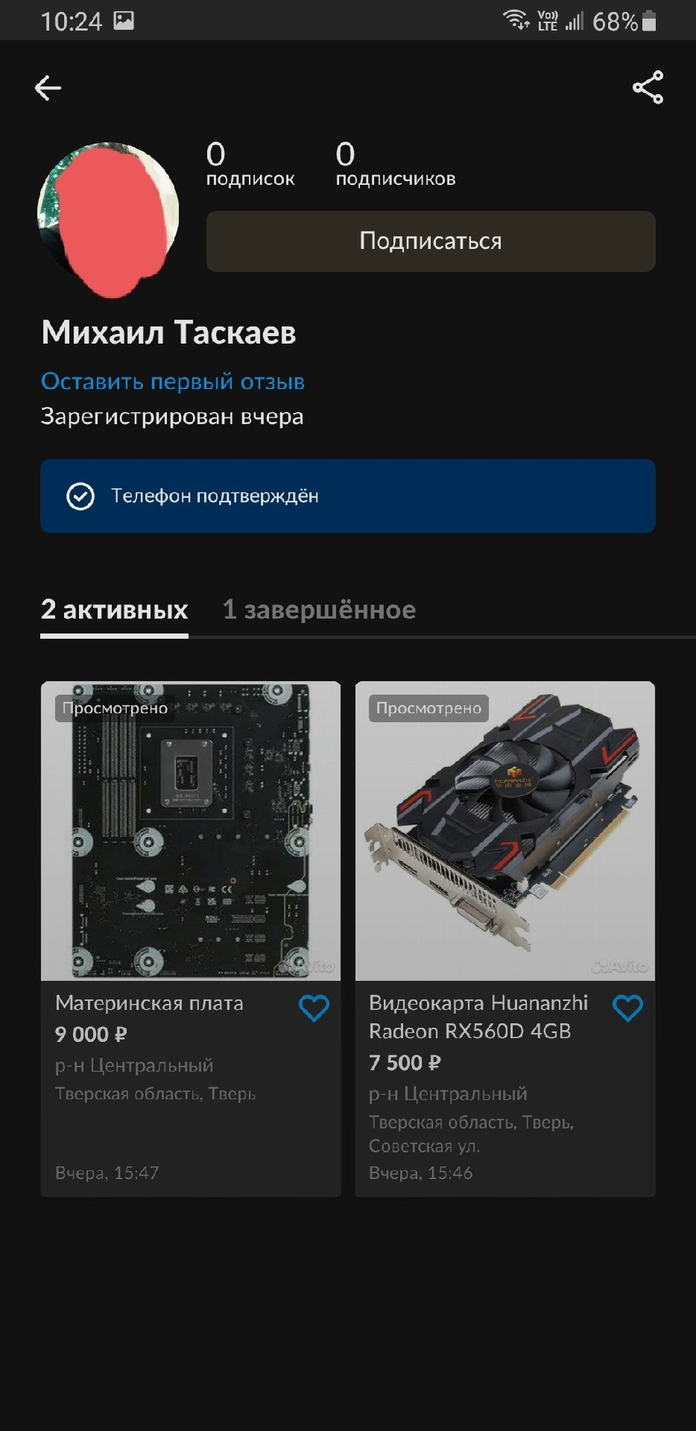Tap the gallery notification icon
Viewport: 696px width, 1431px height.
coord(124,20)
